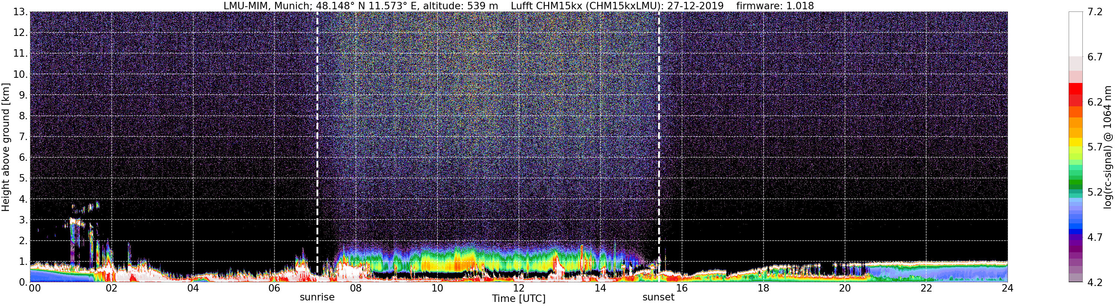This screenshot has width=1115, height=306.
Task: Click the firmware: 1.018 text in title
Action: [x=775, y=6]
